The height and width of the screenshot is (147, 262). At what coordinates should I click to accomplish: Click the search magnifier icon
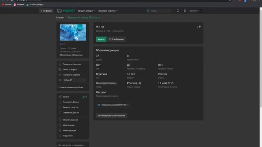tap(148, 11)
